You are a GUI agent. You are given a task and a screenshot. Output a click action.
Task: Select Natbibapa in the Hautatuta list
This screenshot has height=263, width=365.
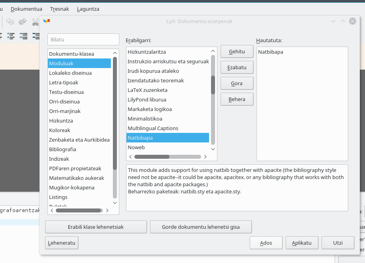302,52
